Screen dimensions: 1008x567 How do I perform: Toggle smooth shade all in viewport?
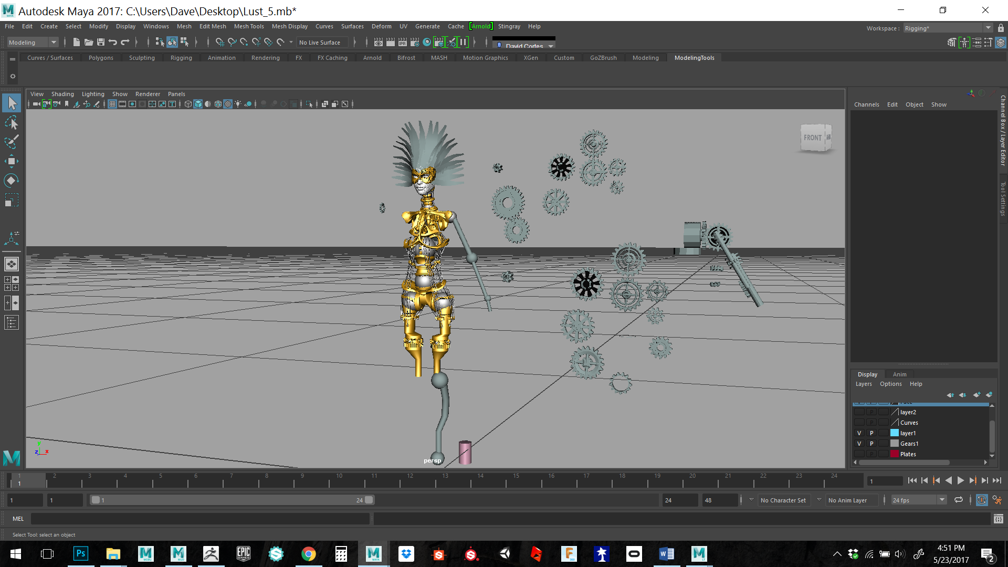coord(198,104)
